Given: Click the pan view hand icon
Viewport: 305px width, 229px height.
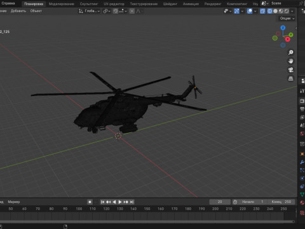Looking at the screenshot, I should pyautogui.click(x=291, y=61).
